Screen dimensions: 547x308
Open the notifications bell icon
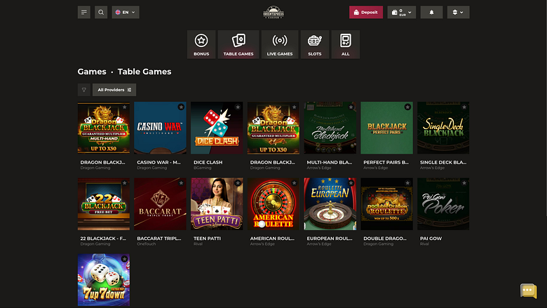[x=431, y=12]
